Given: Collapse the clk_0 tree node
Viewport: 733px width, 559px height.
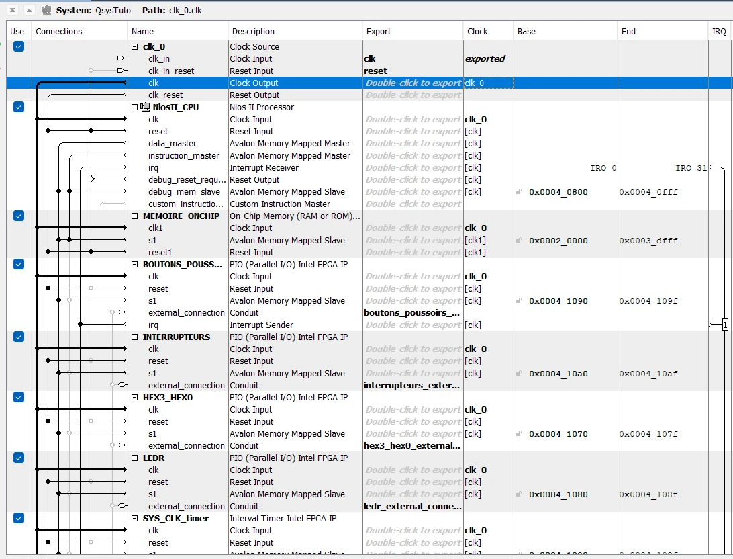Looking at the screenshot, I should pyautogui.click(x=135, y=47).
